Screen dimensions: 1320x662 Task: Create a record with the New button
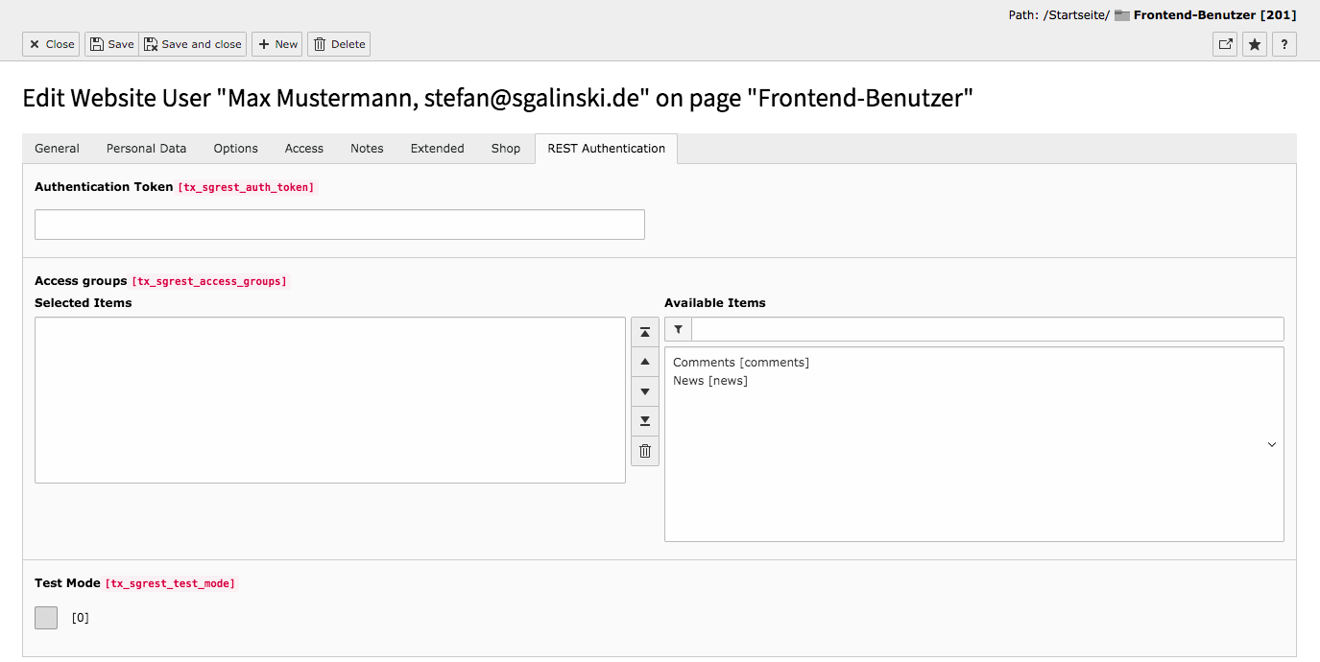click(x=276, y=44)
